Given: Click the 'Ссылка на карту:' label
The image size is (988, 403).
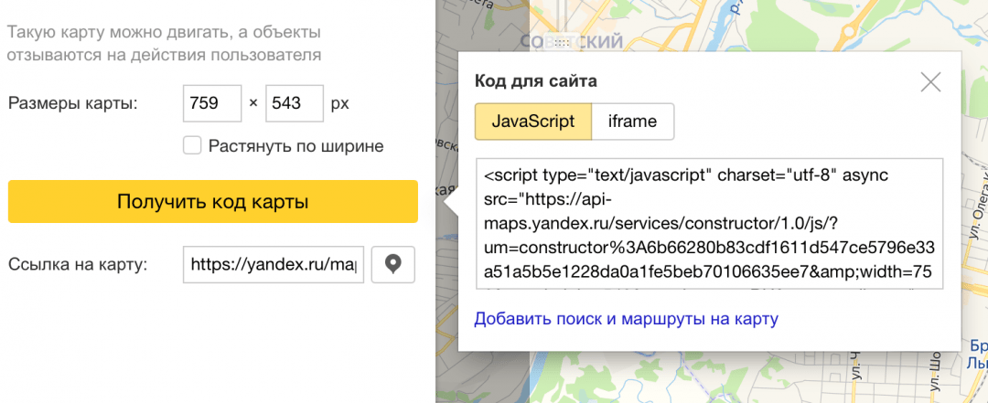Looking at the screenshot, I should [78, 264].
